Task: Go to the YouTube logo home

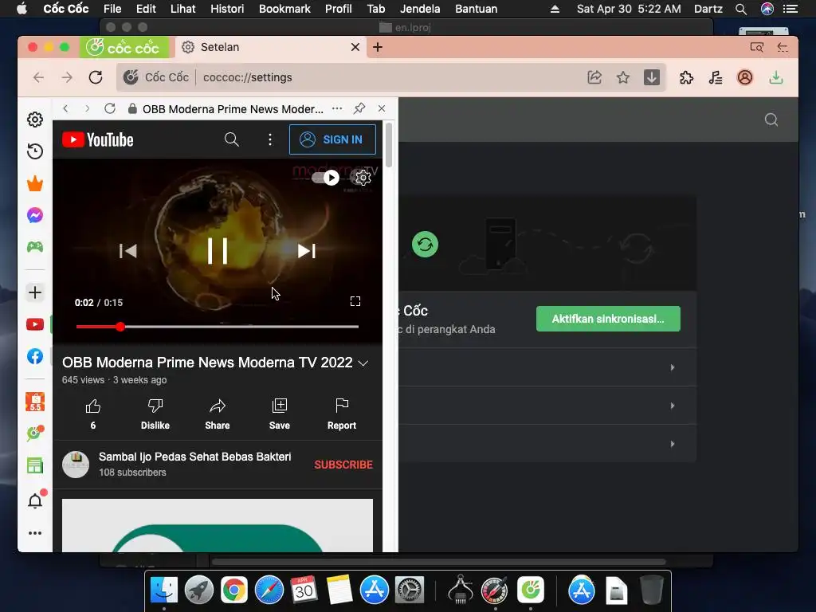Action: point(98,139)
